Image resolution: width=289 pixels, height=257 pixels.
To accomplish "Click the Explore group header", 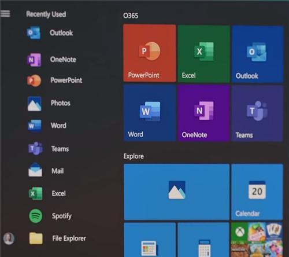I will tap(134, 156).
